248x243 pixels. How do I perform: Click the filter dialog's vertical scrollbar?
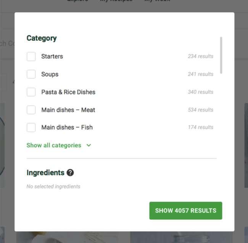221,55
